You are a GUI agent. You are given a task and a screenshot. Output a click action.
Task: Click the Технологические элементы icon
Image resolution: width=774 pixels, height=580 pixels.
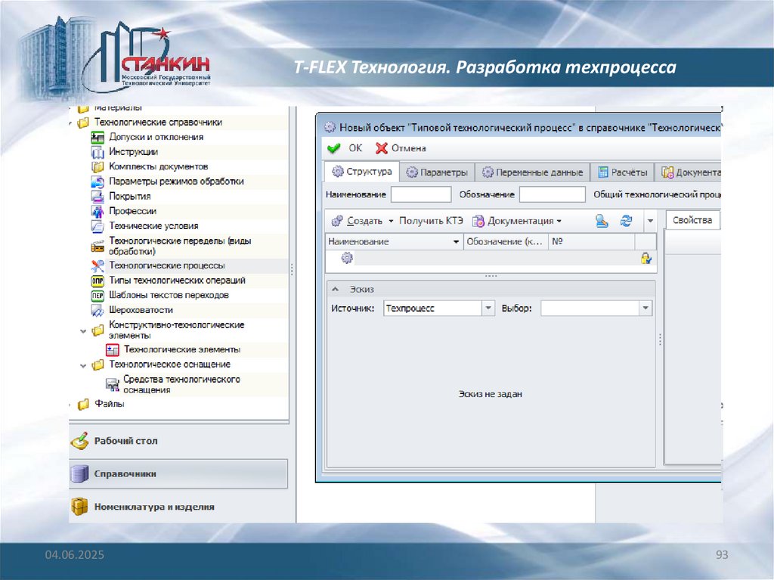point(113,350)
